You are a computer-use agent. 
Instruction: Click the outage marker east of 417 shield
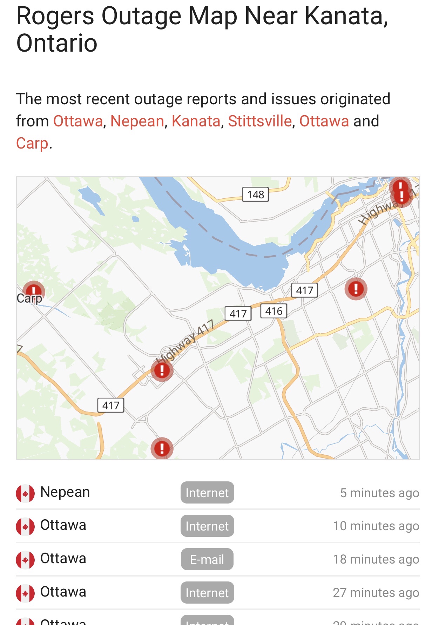pyautogui.click(x=356, y=289)
